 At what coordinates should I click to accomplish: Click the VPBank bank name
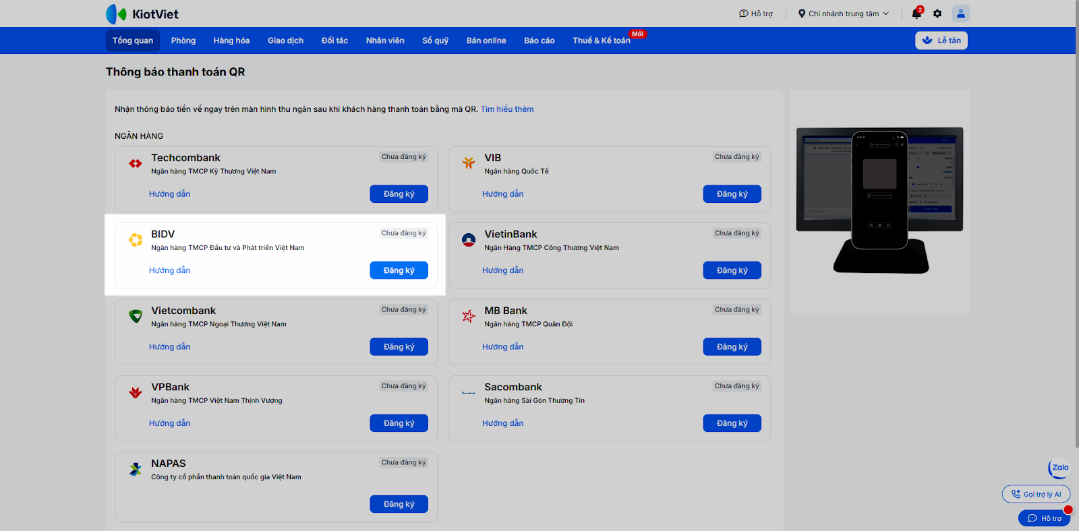[x=171, y=387]
